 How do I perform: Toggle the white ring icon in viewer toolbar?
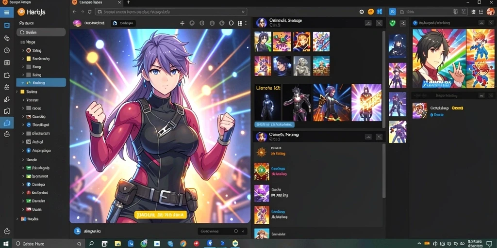pyautogui.click(x=231, y=23)
